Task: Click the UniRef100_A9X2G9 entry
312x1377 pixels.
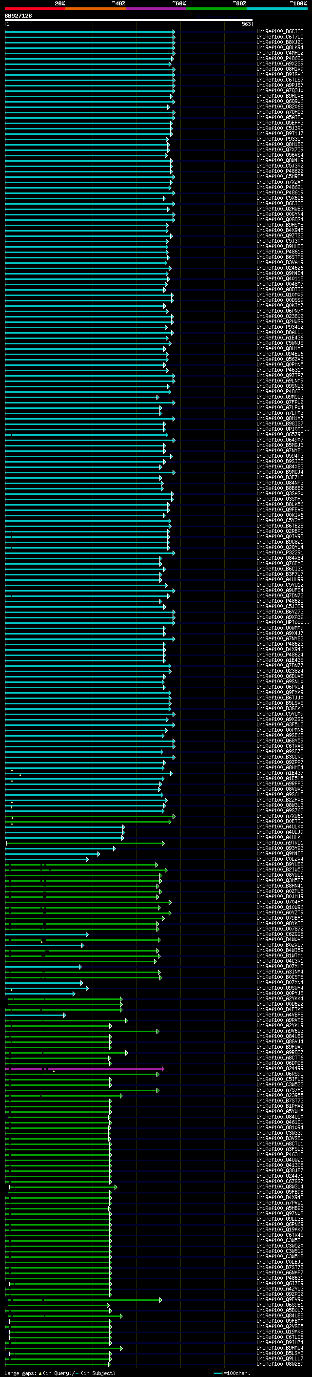Action: tap(280, 64)
